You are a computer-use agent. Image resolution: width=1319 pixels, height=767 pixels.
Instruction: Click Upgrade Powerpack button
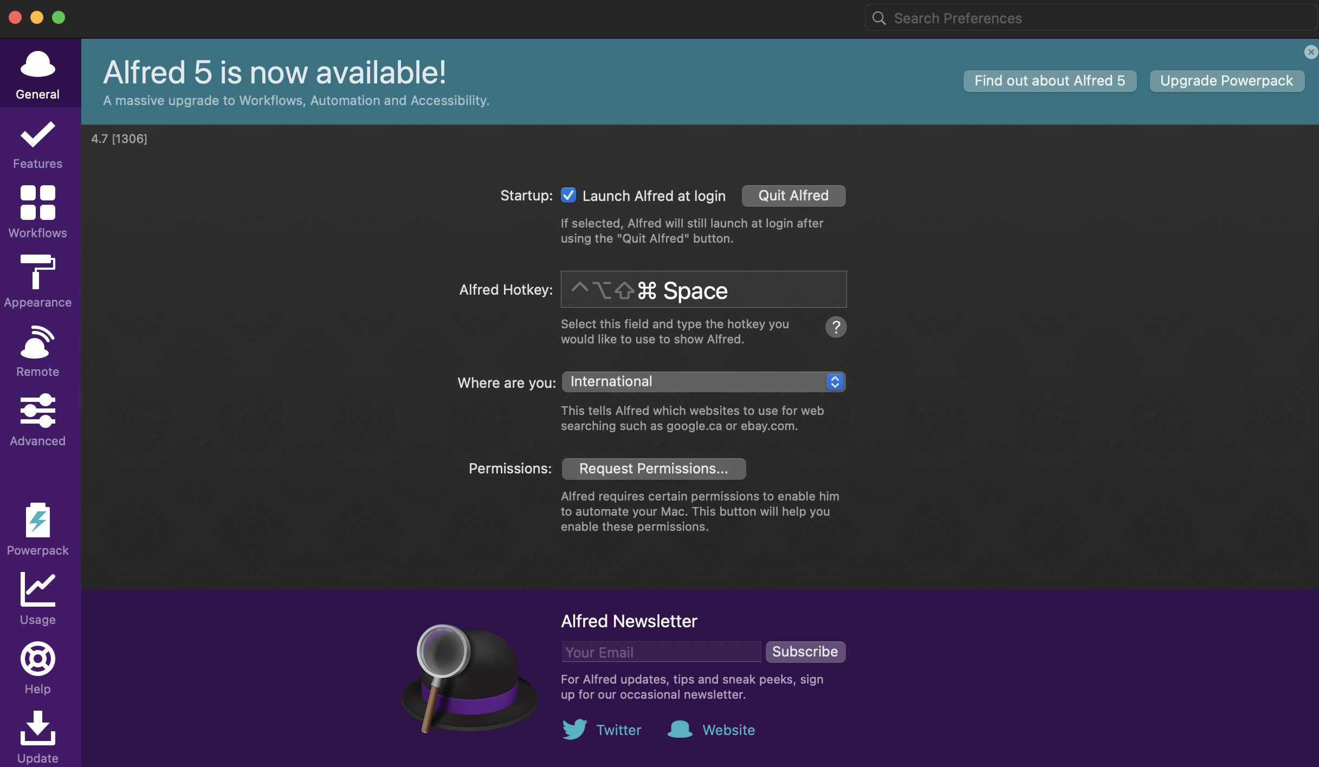pyautogui.click(x=1227, y=81)
